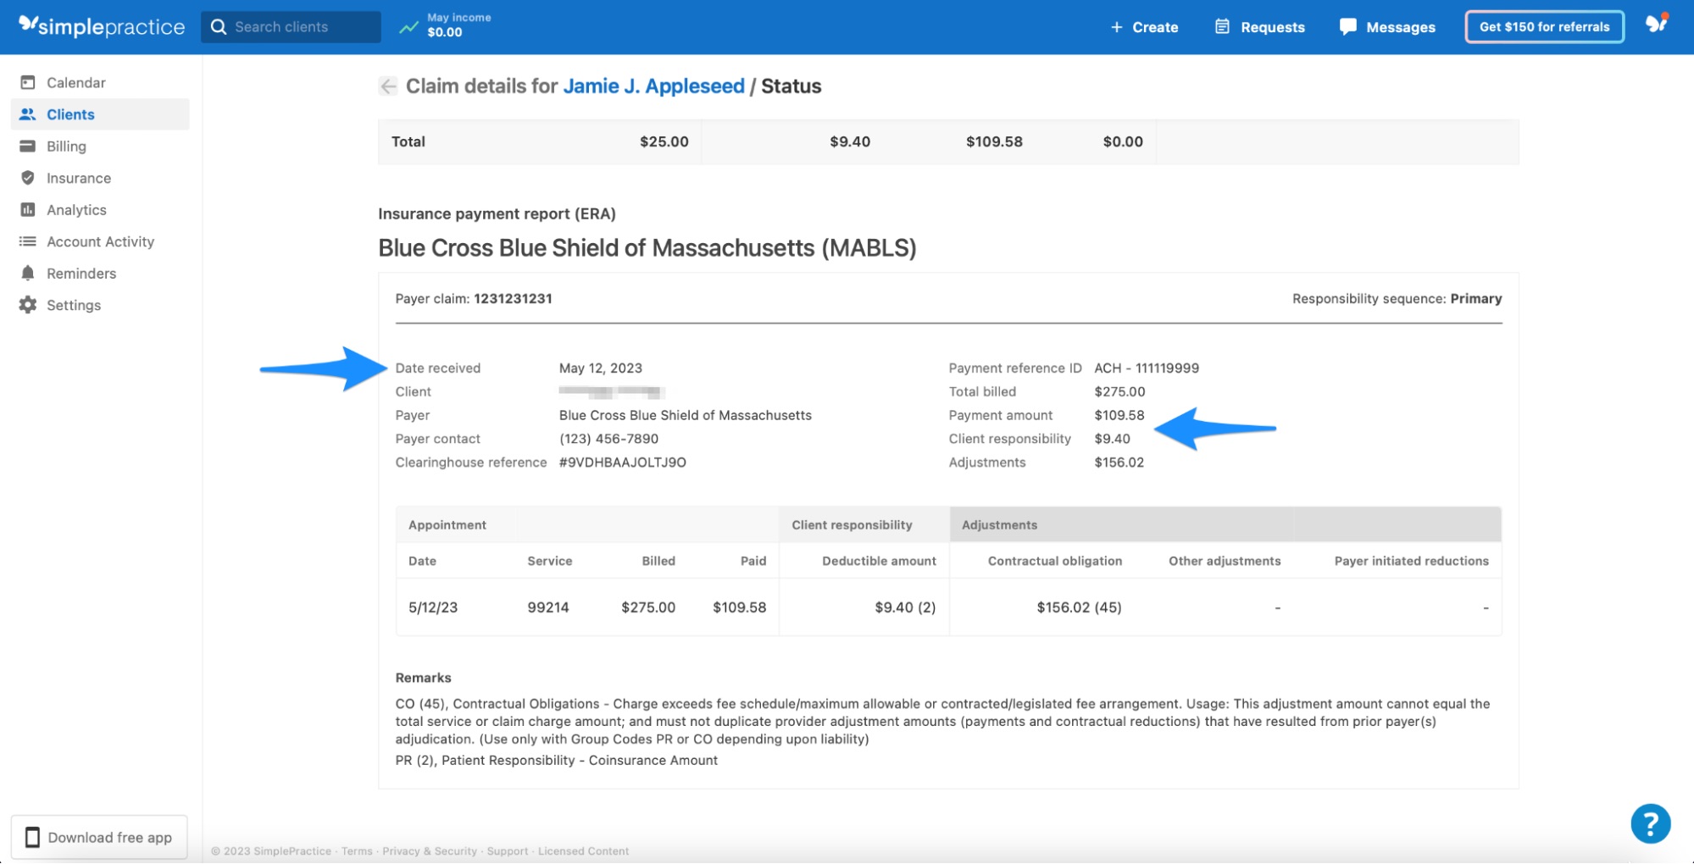Select the Billing icon in sidebar
Viewport: 1694px width, 864px height.
[28, 146]
